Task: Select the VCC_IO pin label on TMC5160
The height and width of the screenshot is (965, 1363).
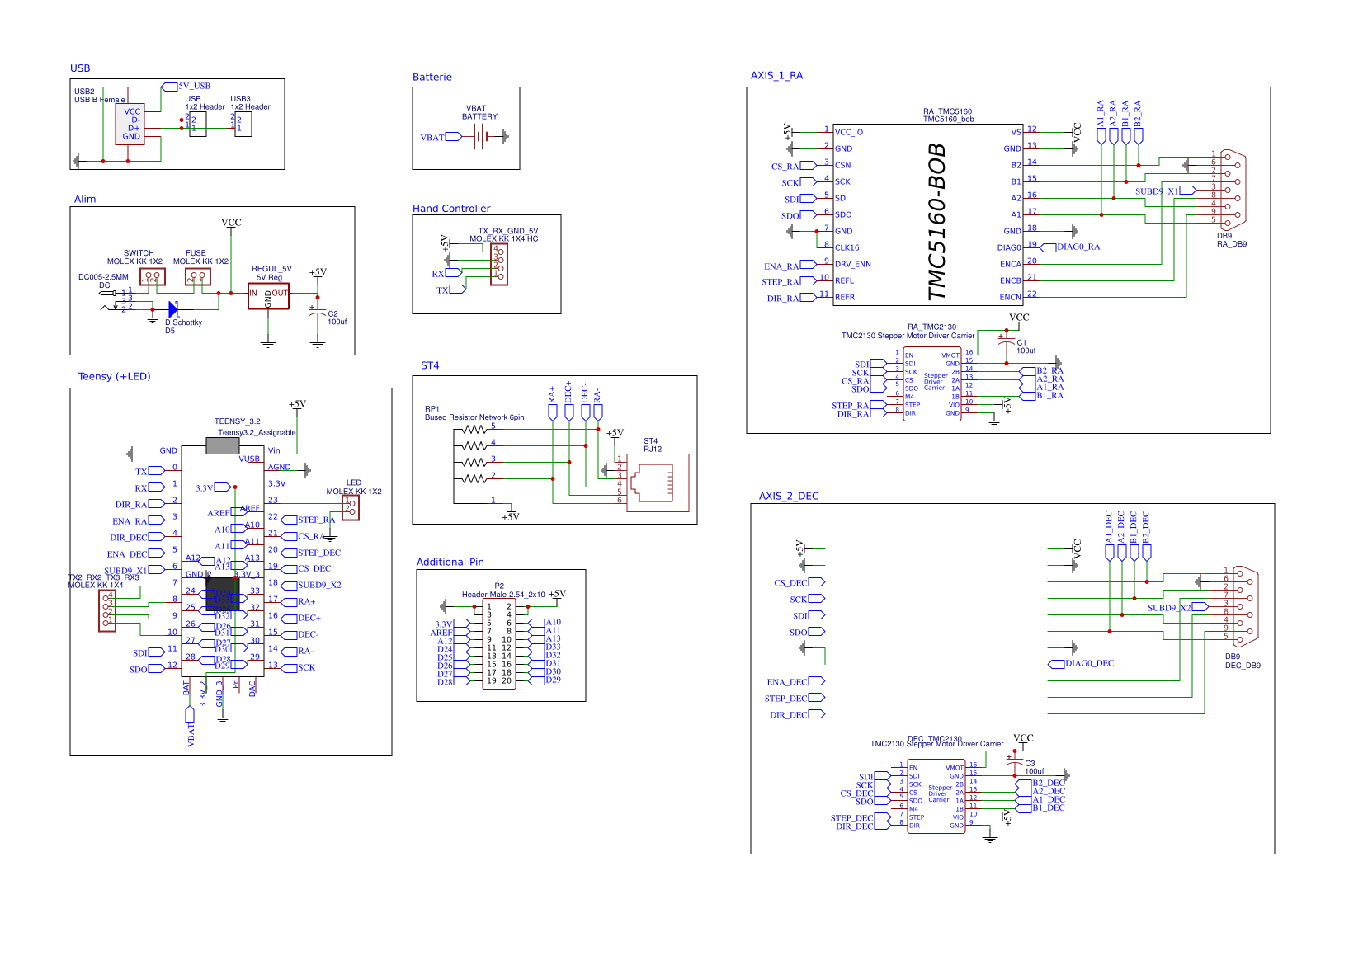Action: 849,132
